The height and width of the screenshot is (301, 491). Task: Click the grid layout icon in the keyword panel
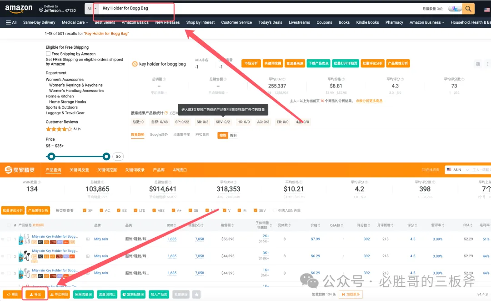(x=478, y=64)
